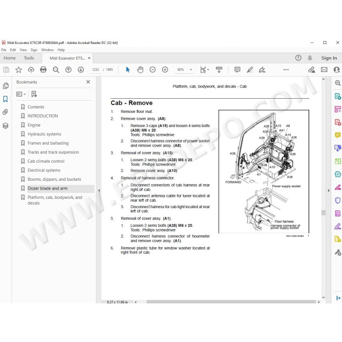Open the Sign menu

coord(34,50)
